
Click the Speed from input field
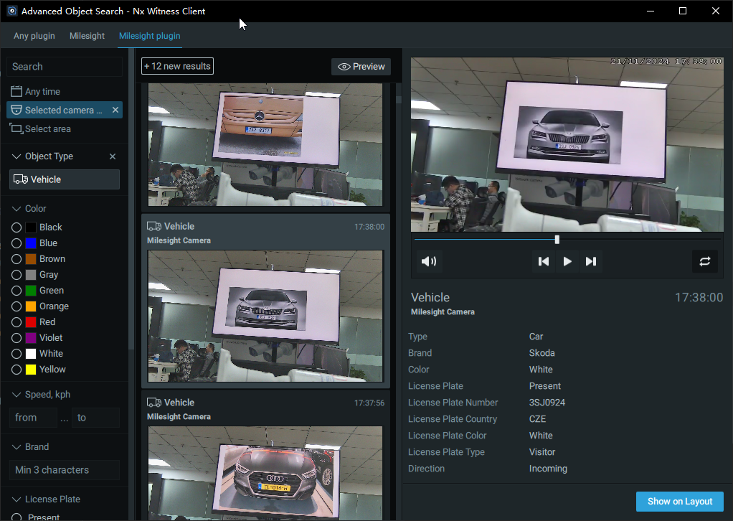(33, 418)
